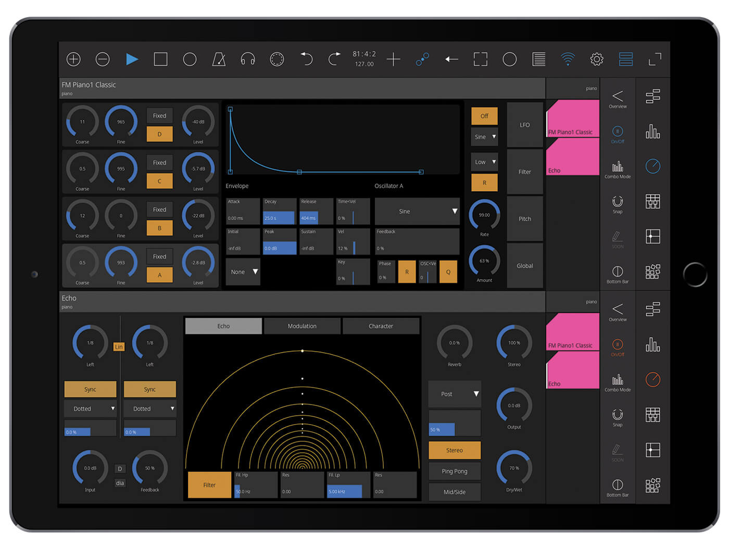Switch to the Character tab
Viewport: 729px width, 547px height.
tap(381, 326)
